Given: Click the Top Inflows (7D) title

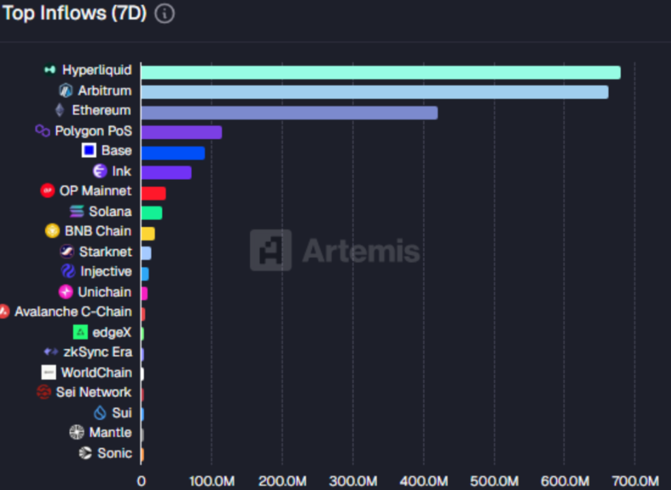Looking at the screenshot, I should pos(74,13).
